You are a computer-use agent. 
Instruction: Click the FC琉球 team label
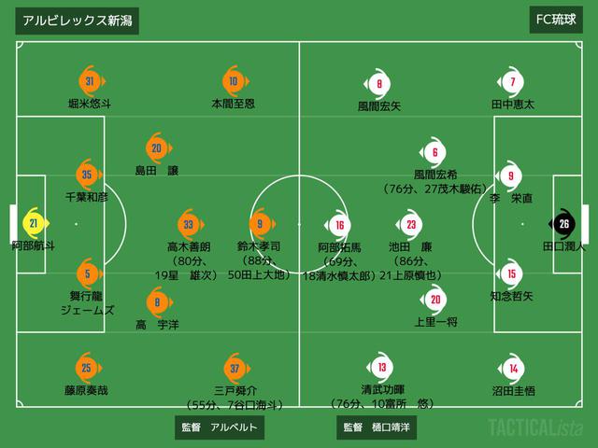click(x=556, y=20)
